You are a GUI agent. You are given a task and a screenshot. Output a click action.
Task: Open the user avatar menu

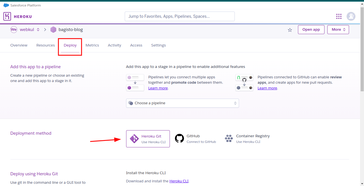pos(351,16)
